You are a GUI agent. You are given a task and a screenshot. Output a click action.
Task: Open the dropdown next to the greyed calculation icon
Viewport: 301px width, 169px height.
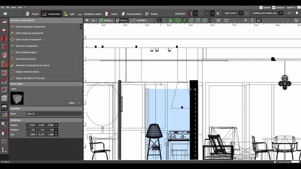[212, 14]
